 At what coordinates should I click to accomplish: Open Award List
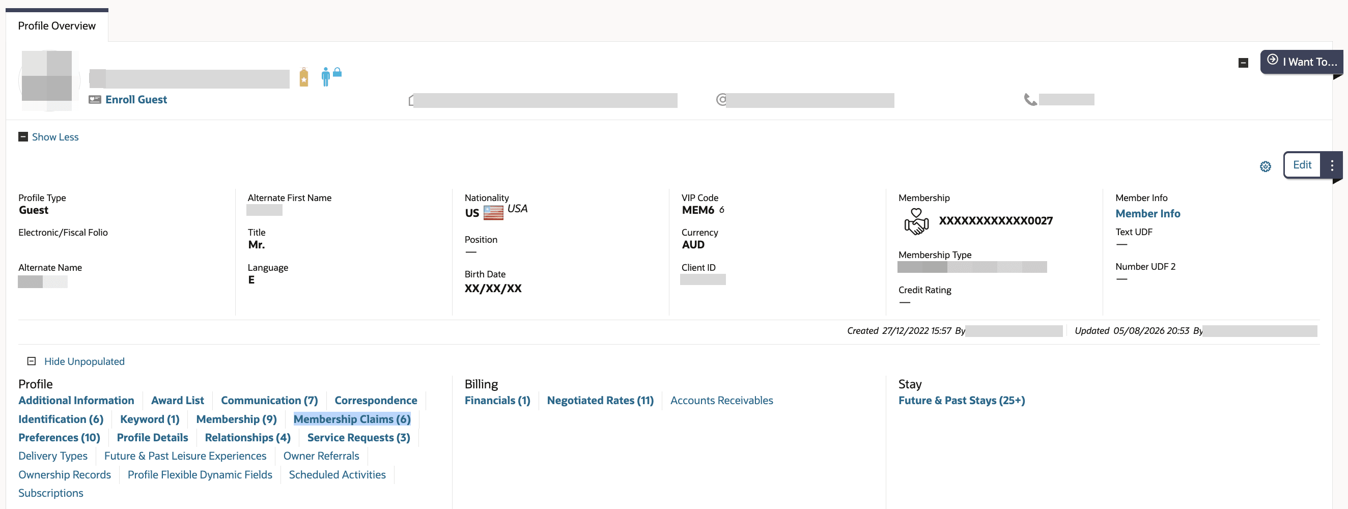177,400
